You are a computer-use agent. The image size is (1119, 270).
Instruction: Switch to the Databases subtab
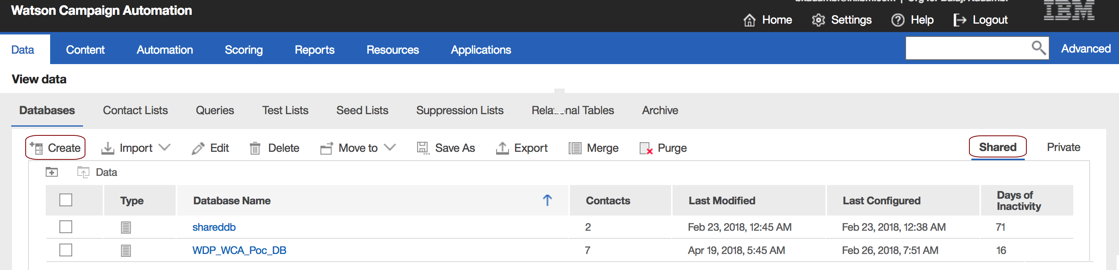point(47,110)
